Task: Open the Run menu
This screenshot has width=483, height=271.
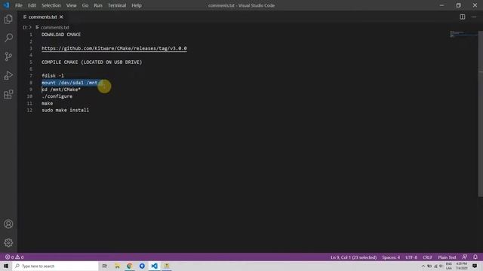Action: [x=98, y=5]
